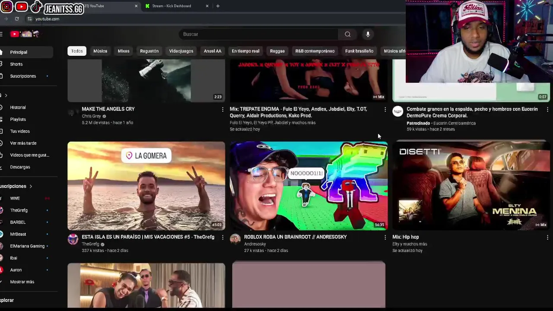Expand the Suscripciones section header chevron
Image resolution: width=553 pixels, height=311 pixels.
coord(31,186)
